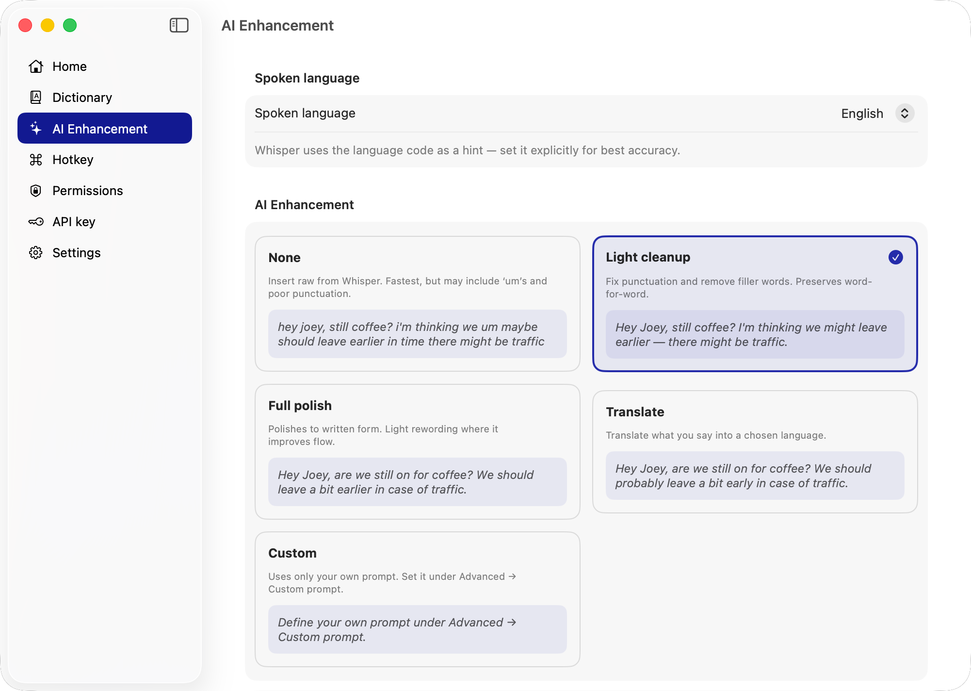Click the AI Enhancement sparkle icon

36,129
